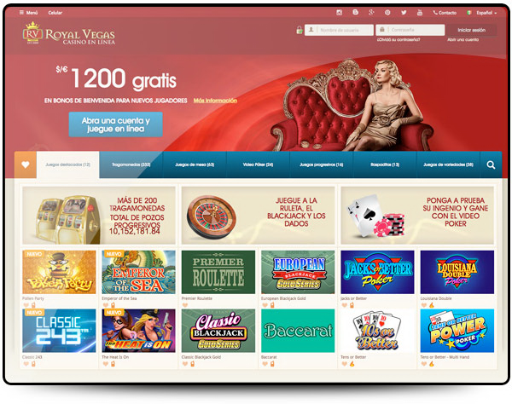Viewport: 512px width, 404px height.
Task: Open the YouTube social icon
Action: [x=420, y=13]
